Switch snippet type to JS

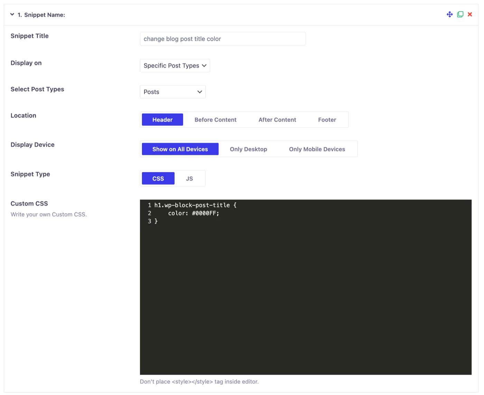189,178
